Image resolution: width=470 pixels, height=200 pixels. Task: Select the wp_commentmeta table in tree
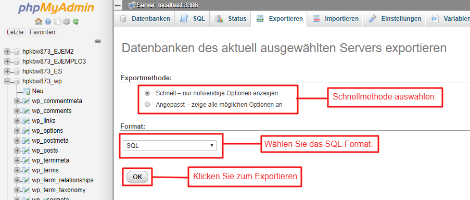[x=57, y=101]
